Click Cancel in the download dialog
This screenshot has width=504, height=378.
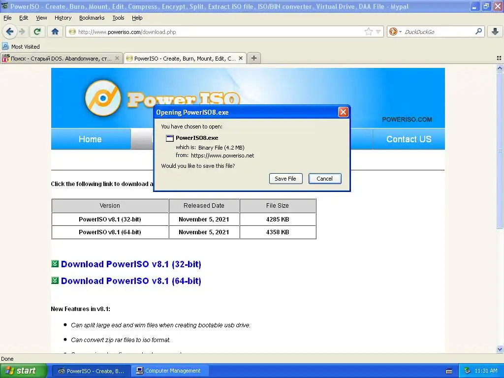pos(325,179)
